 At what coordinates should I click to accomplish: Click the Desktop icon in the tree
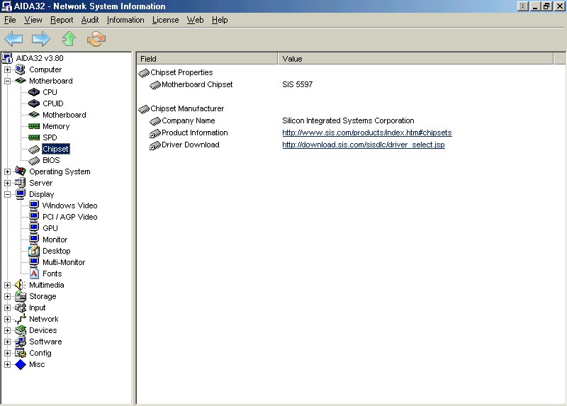coord(33,251)
